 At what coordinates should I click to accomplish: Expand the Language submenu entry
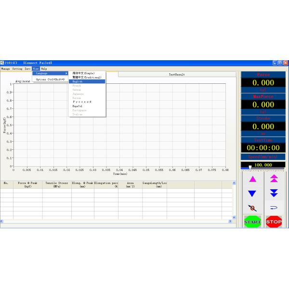click(x=51, y=73)
